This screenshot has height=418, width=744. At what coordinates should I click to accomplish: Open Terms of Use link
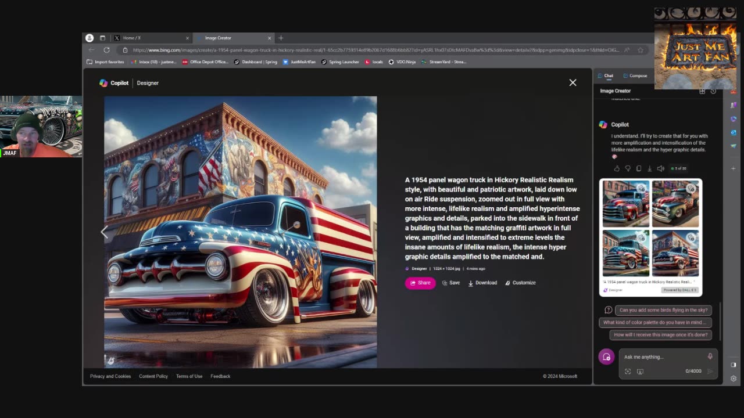pyautogui.click(x=189, y=376)
